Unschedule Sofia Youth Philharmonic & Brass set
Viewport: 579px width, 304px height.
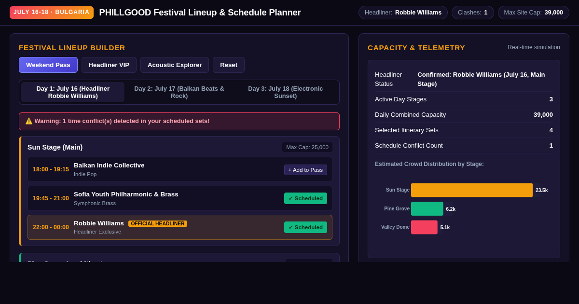305,198
